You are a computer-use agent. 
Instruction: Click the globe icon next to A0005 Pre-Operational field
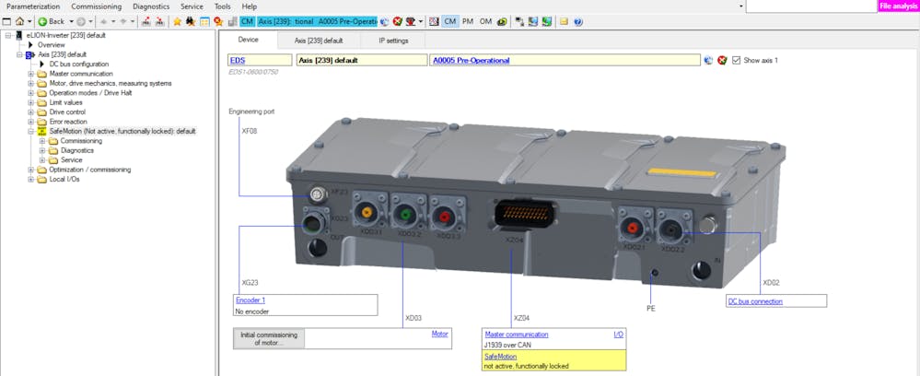click(x=708, y=61)
